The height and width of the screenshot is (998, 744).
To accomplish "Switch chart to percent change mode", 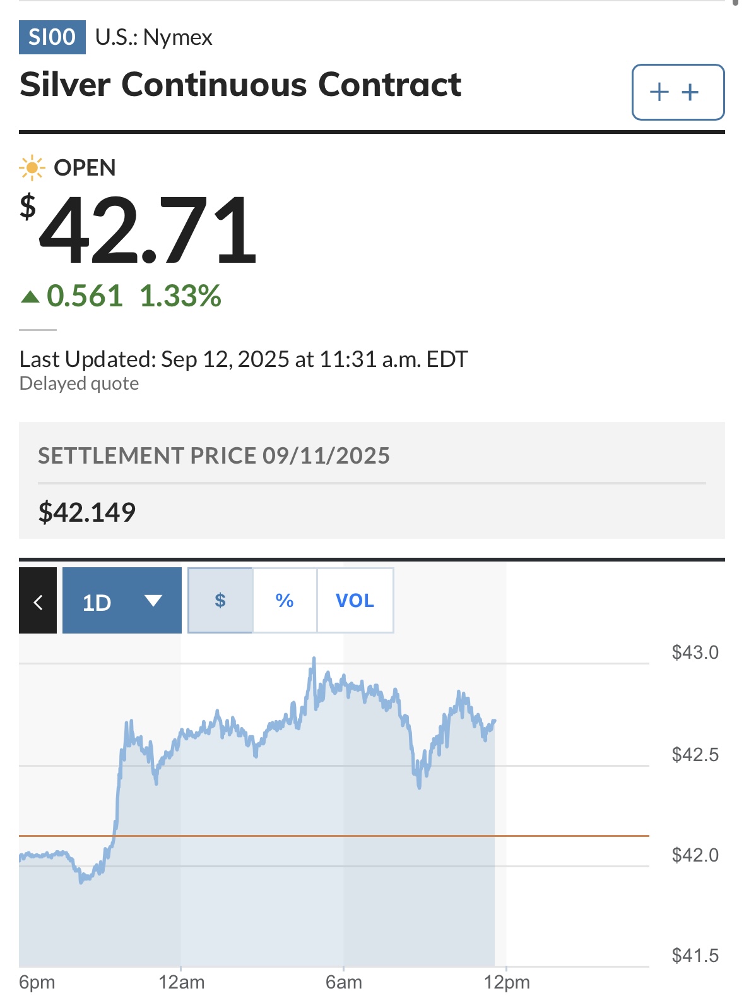I will (285, 601).
